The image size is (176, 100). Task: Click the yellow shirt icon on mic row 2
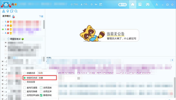tap(11, 25)
